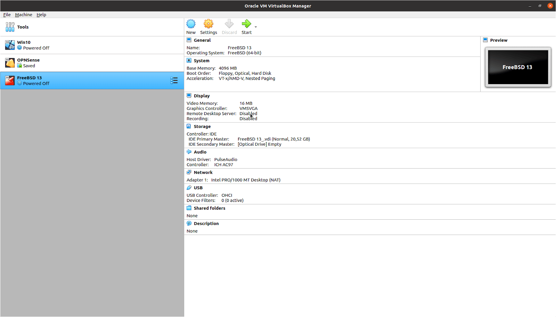
Task: Open Storage settings via header link
Action: click(x=202, y=127)
